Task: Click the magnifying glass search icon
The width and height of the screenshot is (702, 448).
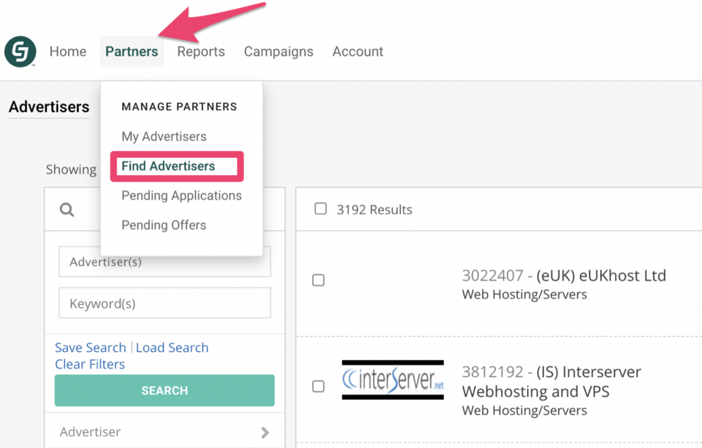Action: 67,210
